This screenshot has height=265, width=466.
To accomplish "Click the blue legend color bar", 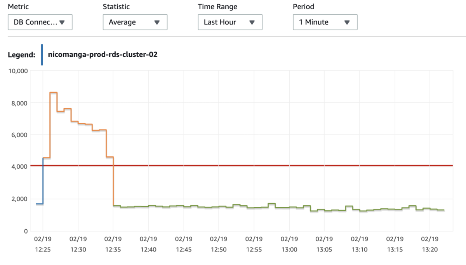I will point(42,55).
